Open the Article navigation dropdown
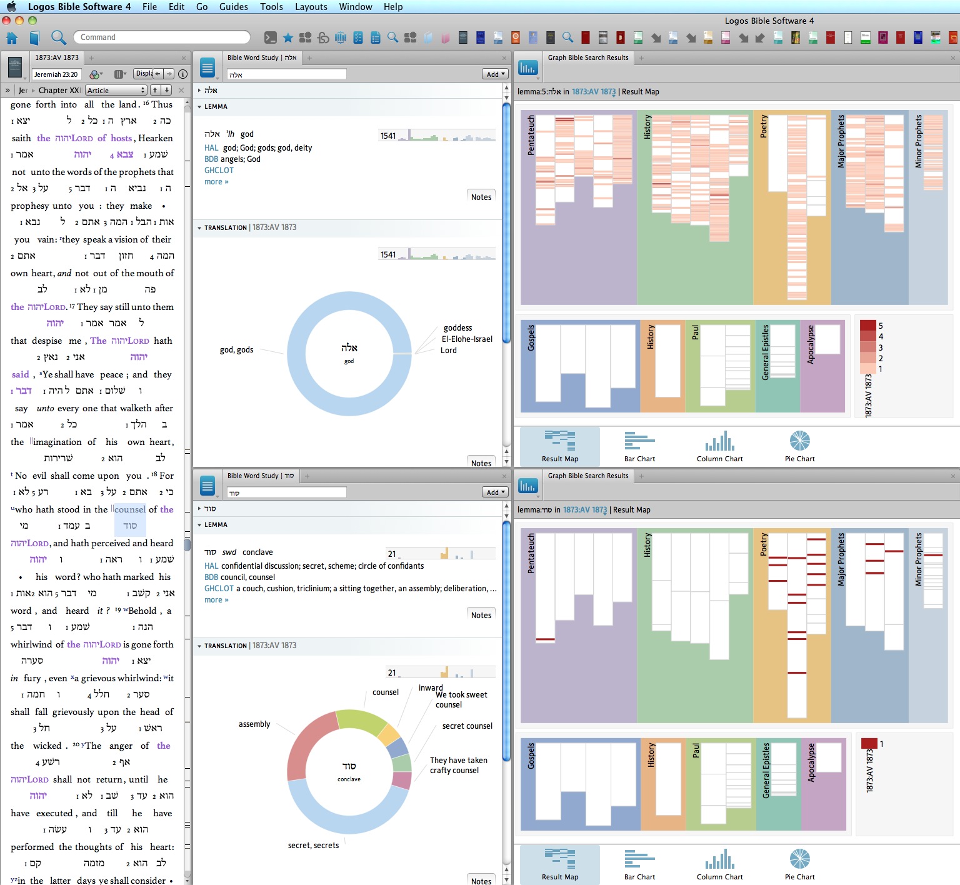The width and height of the screenshot is (960, 885). 116,90
